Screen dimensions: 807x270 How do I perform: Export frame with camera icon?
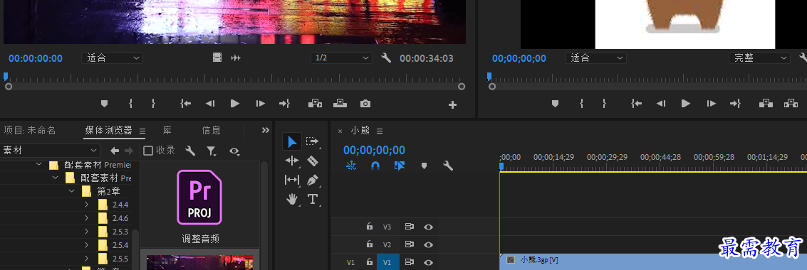click(x=365, y=104)
